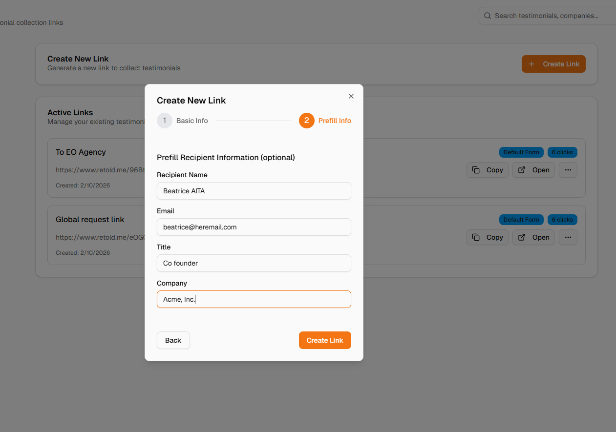Screen dimensions: 616x432
Task: Open more options for To EO Agency
Action: point(568,170)
